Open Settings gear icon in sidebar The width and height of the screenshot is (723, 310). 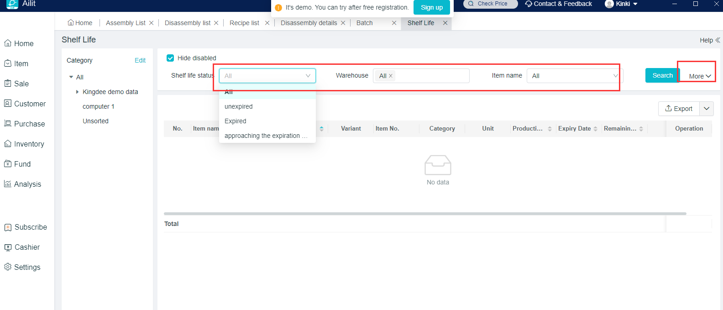pyautogui.click(x=8, y=267)
